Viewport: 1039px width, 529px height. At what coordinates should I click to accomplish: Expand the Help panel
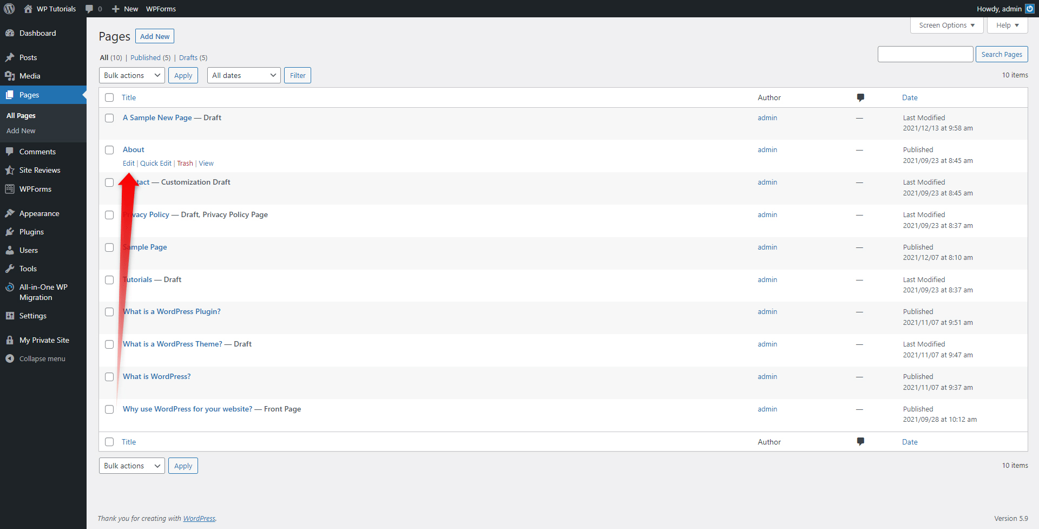pyautogui.click(x=1007, y=25)
